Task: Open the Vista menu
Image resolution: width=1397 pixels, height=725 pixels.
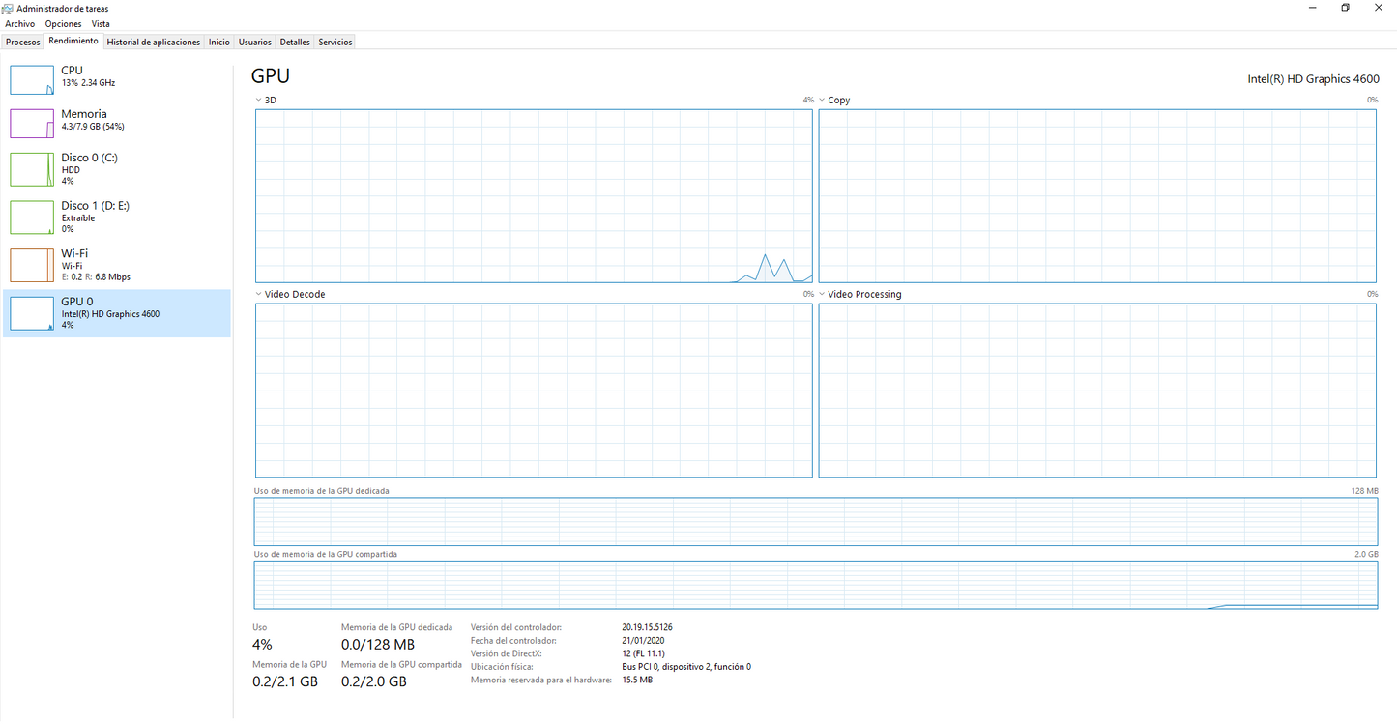Action: point(101,24)
